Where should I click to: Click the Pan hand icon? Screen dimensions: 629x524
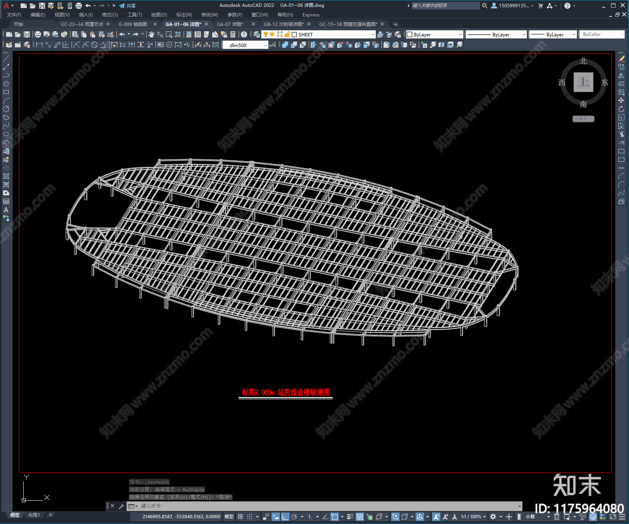click(151, 35)
